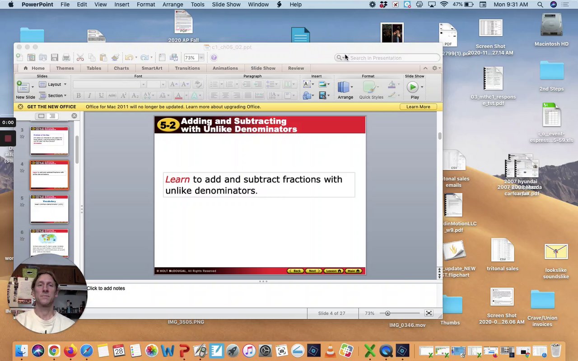This screenshot has height=361, width=578.
Task: Click the Format Painter brush icon
Action: coord(115,57)
